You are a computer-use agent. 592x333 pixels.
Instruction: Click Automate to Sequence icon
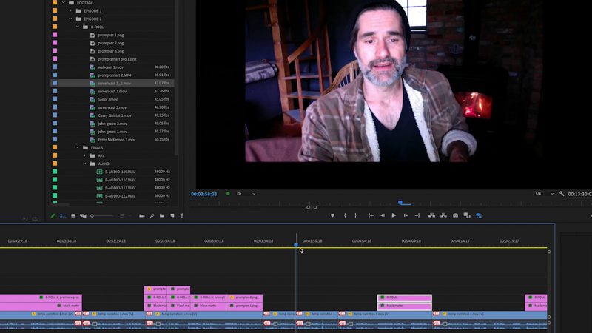142,216
